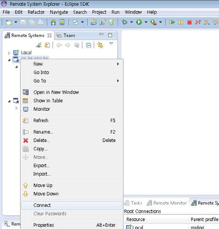This screenshot has width=219, height=229.
Task: Click the Run External Tools icon
Action: coord(153,22)
